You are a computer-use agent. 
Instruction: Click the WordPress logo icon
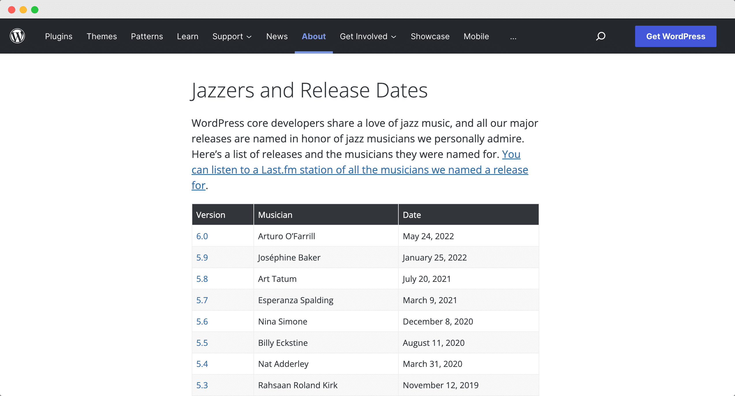[x=17, y=36]
